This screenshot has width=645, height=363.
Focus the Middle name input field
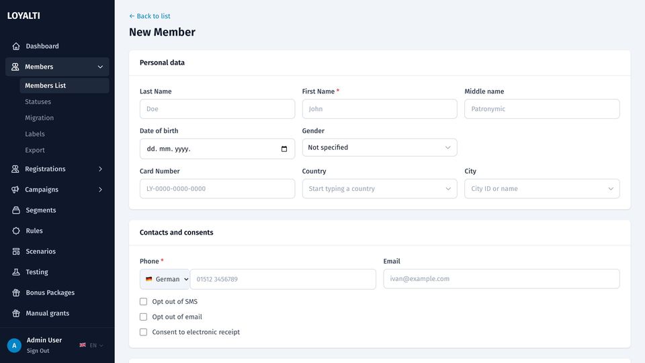click(x=542, y=109)
